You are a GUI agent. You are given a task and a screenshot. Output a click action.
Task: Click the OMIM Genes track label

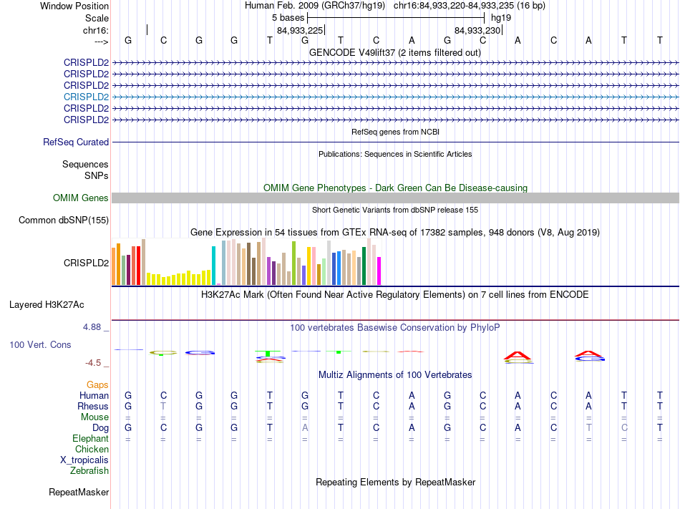[81, 198]
